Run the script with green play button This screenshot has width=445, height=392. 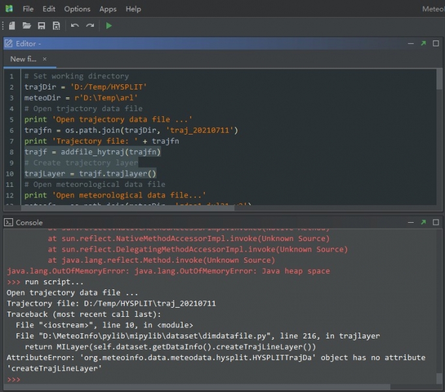[109, 25]
